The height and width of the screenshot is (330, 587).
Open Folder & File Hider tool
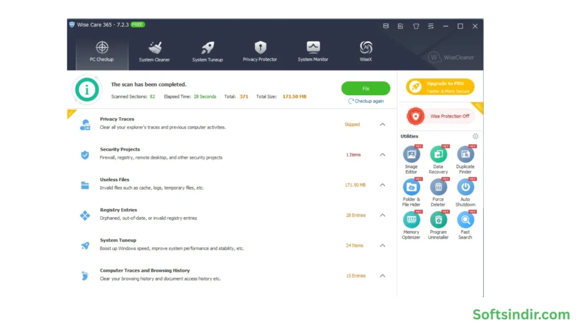coord(411,187)
